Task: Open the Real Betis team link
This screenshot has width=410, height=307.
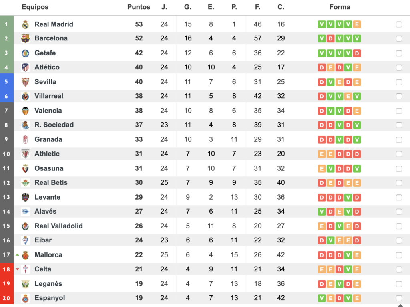Action: coord(51,182)
